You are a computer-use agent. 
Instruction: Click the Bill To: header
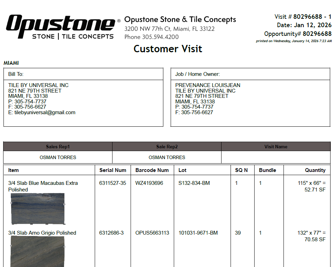pyautogui.click(x=16, y=74)
